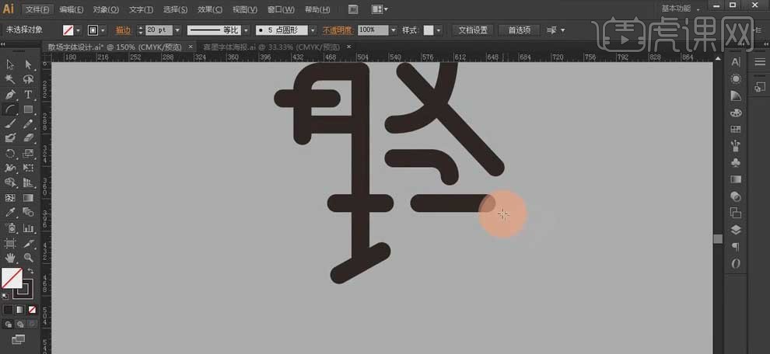Image resolution: width=770 pixels, height=354 pixels.
Task: Open the 窗口(W) menu
Action: point(282,9)
